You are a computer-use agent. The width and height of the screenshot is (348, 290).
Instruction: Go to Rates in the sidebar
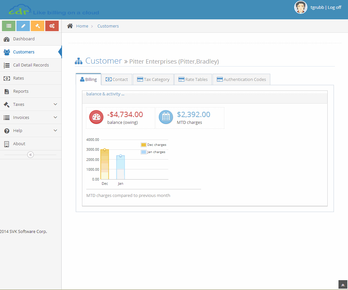tap(31, 78)
